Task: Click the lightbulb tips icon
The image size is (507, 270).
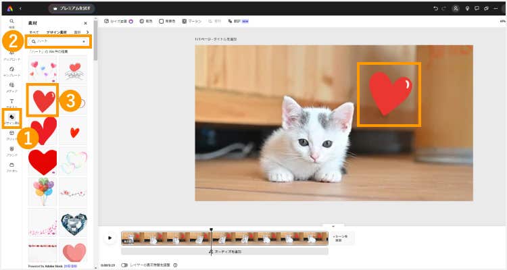Action: 467,9
